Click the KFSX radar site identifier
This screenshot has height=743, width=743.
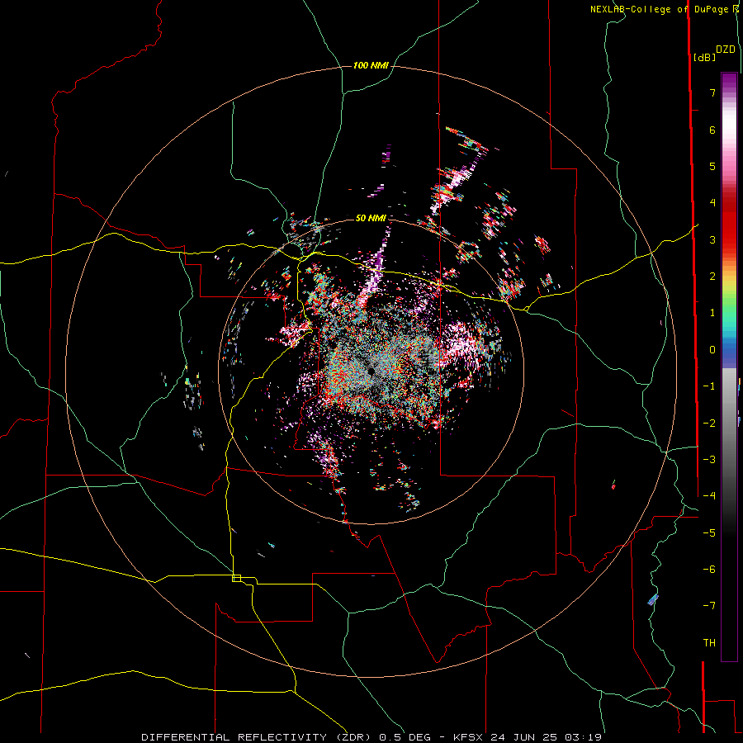[469, 737]
